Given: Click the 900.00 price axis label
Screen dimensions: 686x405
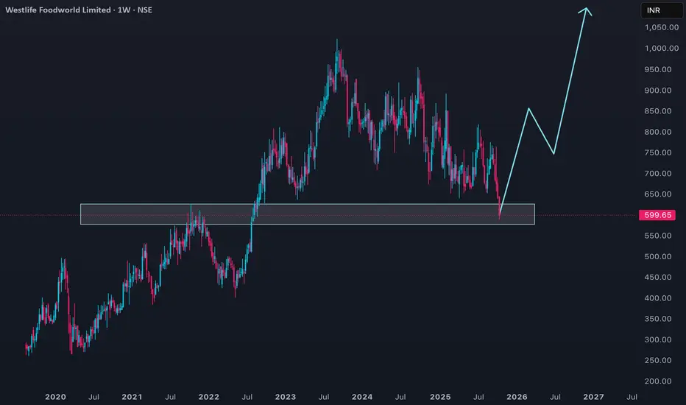Looking at the screenshot, I should [x=657, y=90].
